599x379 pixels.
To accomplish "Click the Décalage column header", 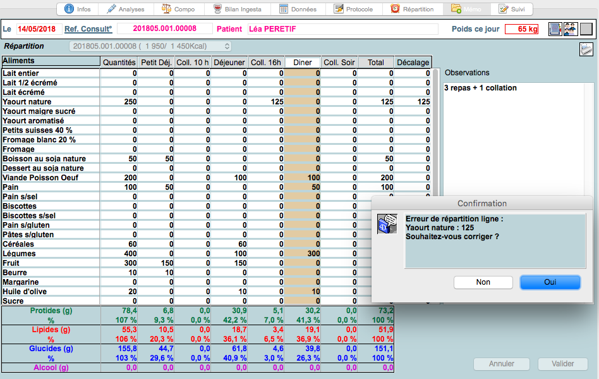I will point(413,63).
